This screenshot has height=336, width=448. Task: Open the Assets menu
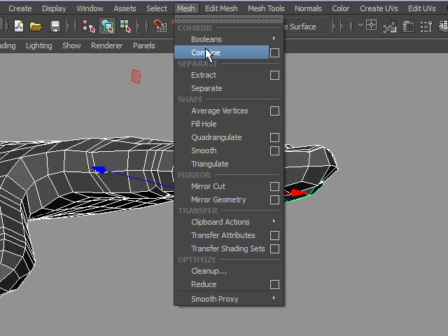click(x=125, y=8)
